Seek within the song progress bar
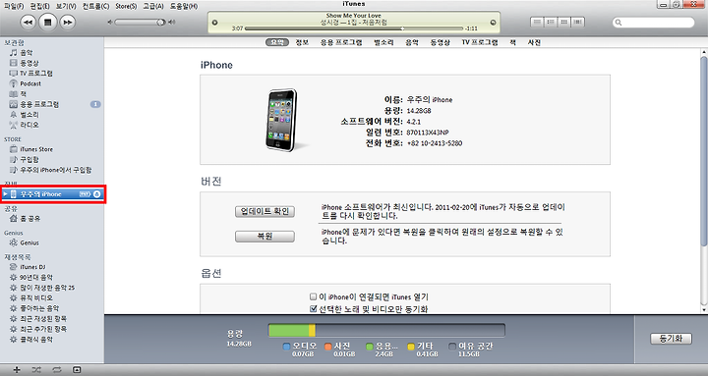708x376 pixels. pos(354,28)
